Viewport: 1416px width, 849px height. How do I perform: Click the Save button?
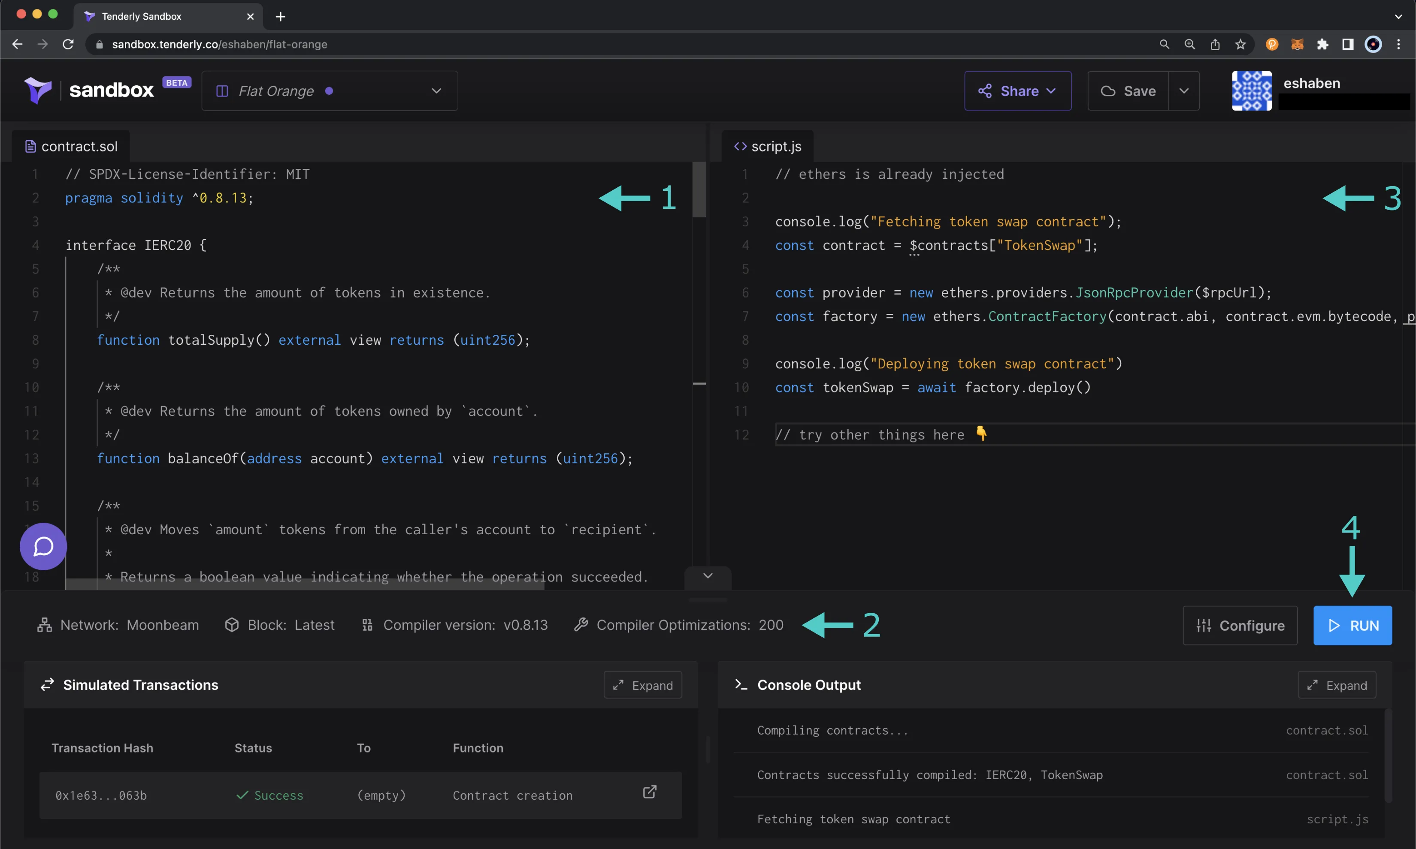1128,90
